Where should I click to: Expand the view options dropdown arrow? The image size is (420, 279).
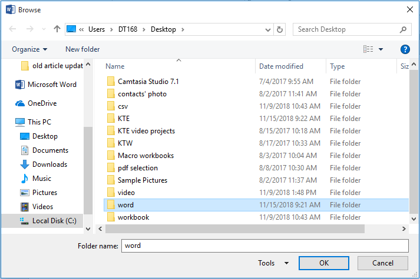pos(381,49)
